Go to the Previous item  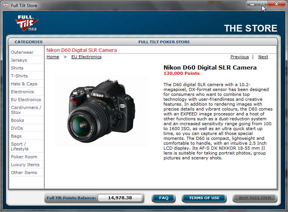tap(239, 57)
